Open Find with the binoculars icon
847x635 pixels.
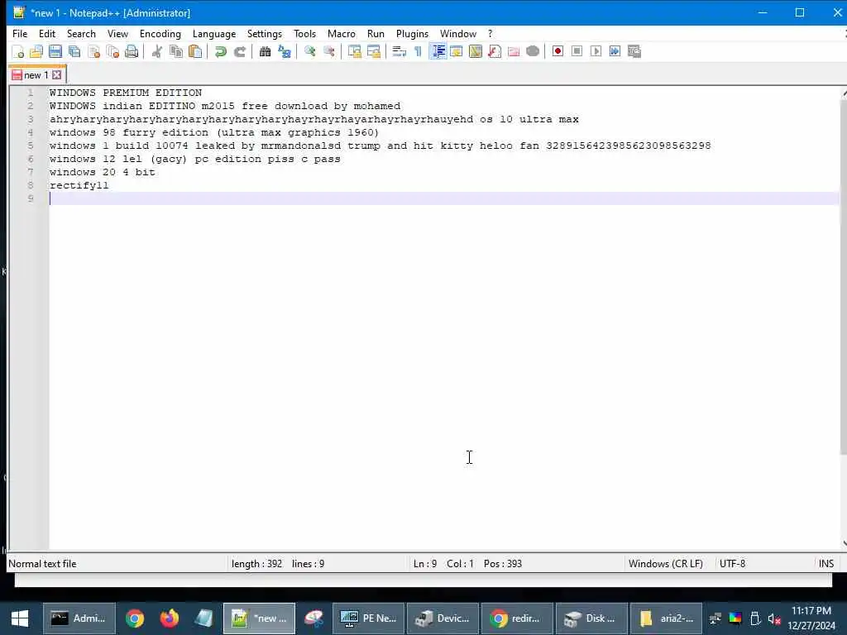click(265, 51)
